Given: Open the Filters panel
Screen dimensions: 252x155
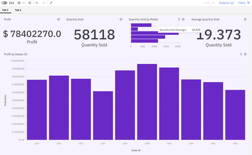Looking at the screenshot, I should point(243,3).
